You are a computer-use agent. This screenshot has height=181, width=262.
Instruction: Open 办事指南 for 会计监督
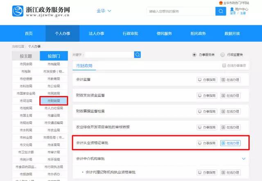[x=207, y=80]
